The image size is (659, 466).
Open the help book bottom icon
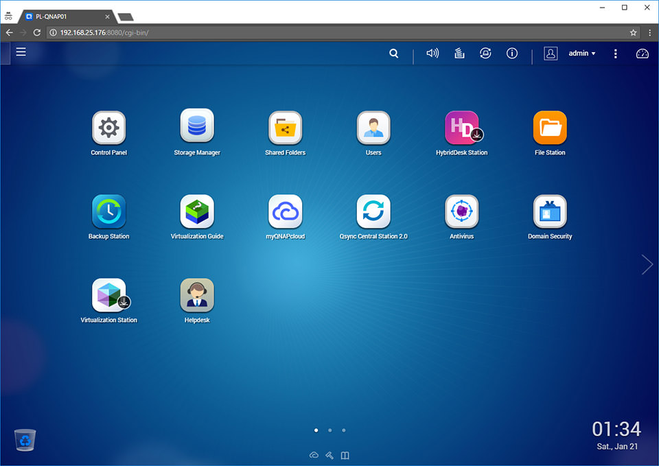point(345,456)
